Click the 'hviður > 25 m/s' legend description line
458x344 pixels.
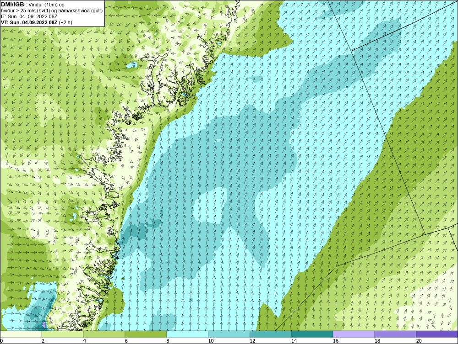coord(52,11)
